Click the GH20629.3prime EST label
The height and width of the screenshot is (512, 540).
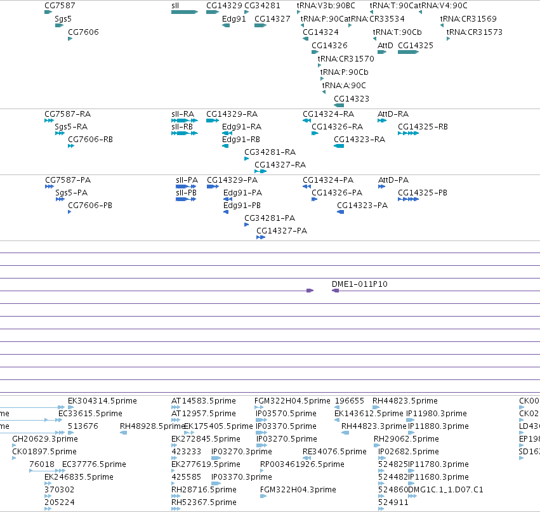(45, 439)
